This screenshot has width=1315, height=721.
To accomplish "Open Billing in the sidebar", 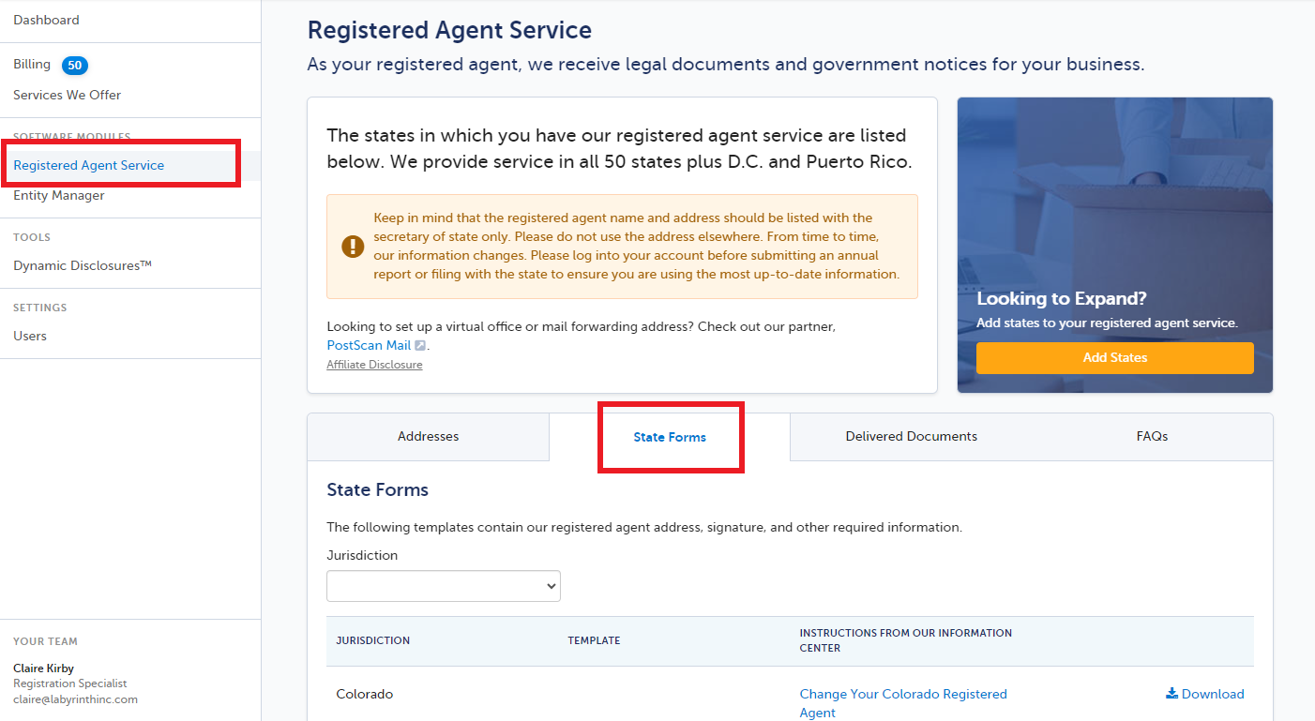I will (x=32, y=65).
